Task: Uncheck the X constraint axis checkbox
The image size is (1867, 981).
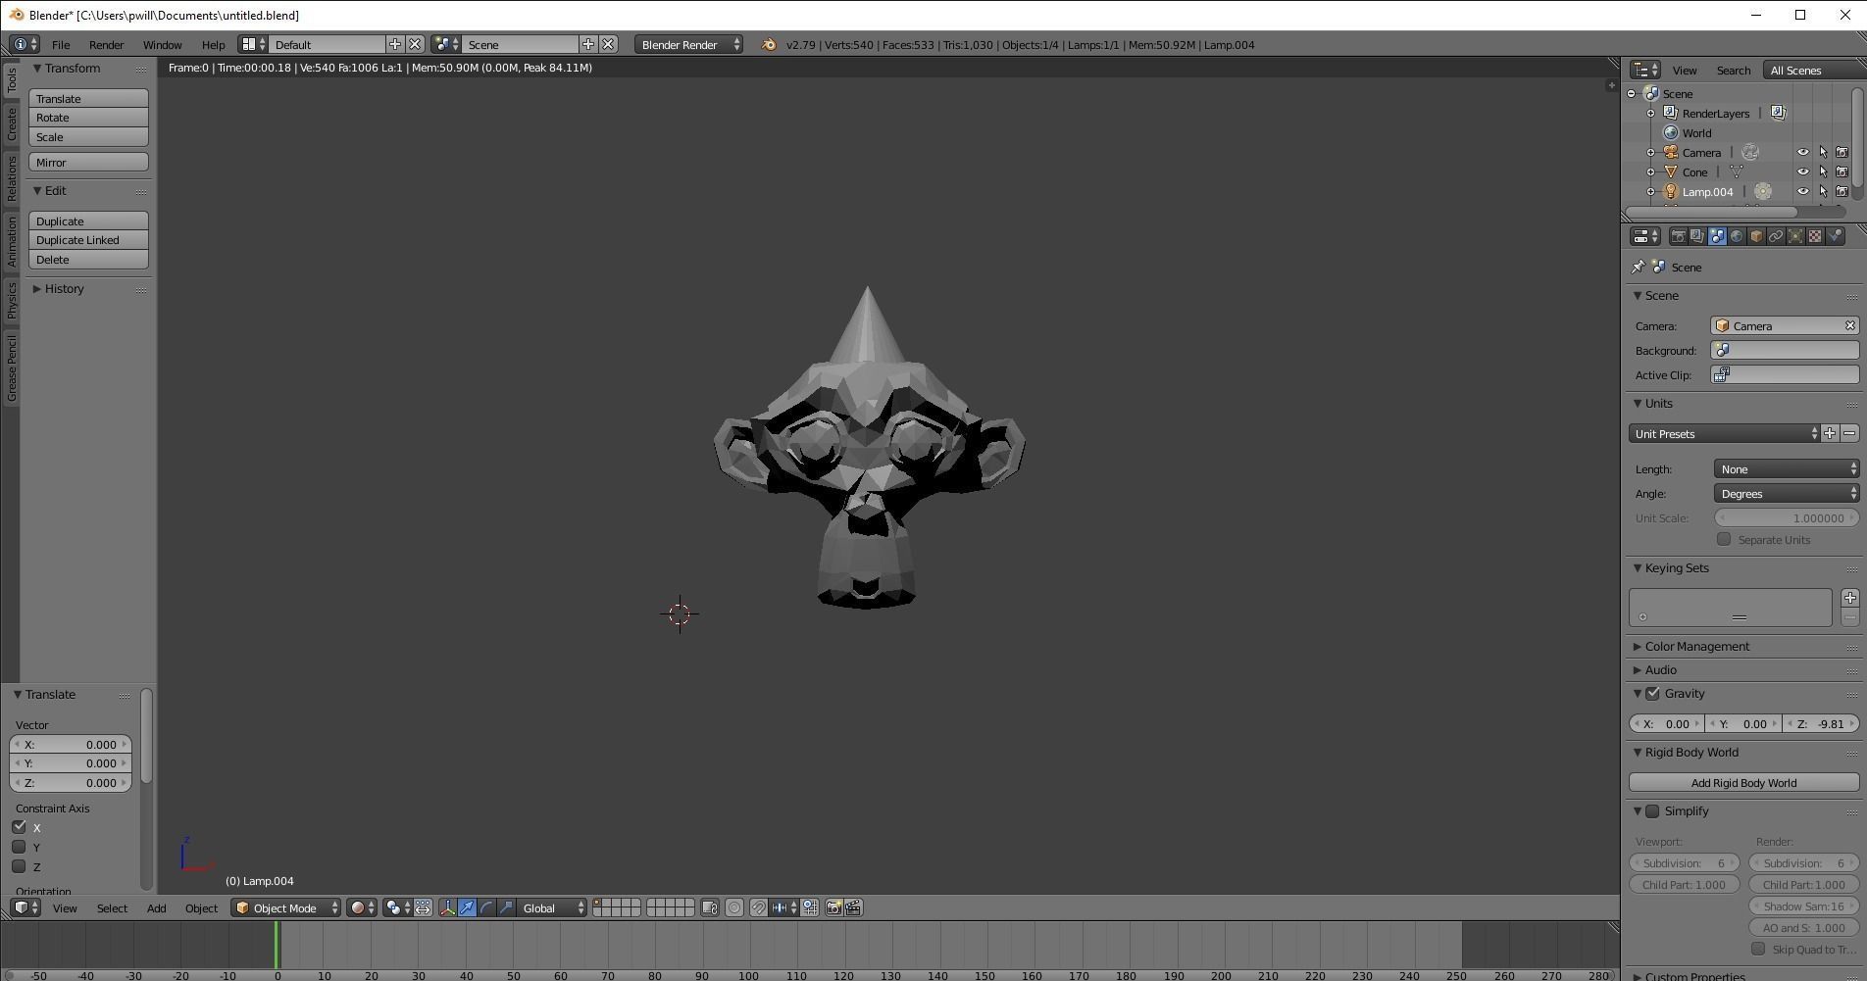Action: tap(19, 827)
